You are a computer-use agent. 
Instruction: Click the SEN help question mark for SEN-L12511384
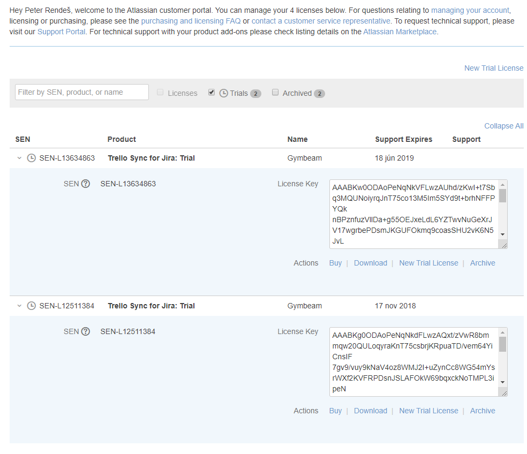point(86,332)
